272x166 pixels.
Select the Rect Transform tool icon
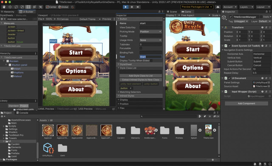click(x=28, y=7)
